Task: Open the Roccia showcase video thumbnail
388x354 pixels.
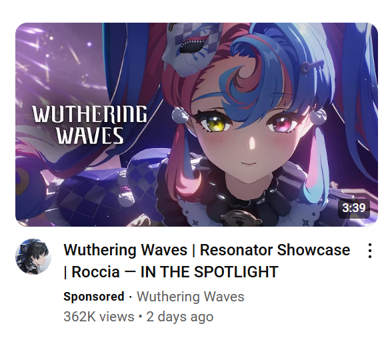Action: pos(197,125)
